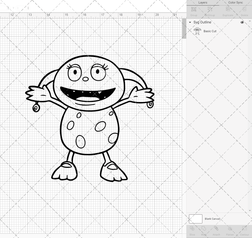252x238 pixels.
Task: Open the Layers tab
Action: click(203, 2)
